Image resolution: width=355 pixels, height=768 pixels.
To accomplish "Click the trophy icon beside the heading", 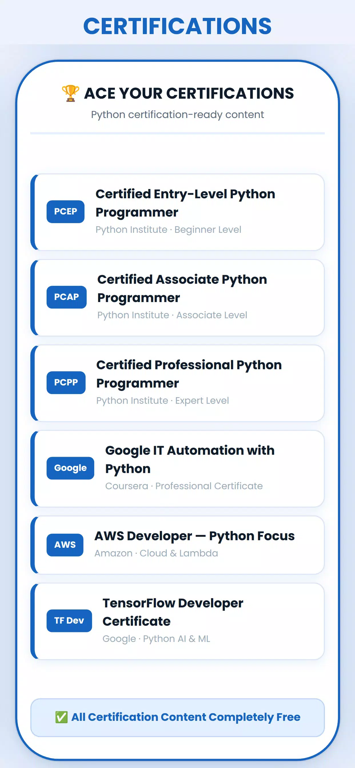I will pyautogui.click(x=70, y=93).
